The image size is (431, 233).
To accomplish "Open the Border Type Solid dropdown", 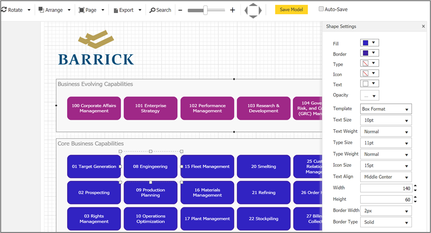I will tap(386, 222).
